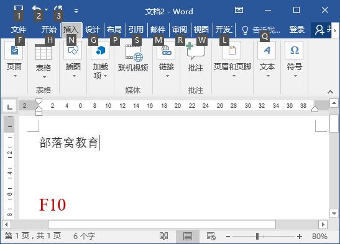Viewport: 340px width, 244px height.
Task: Collapse the ribbon with the chevron
Action: (330, 92)
